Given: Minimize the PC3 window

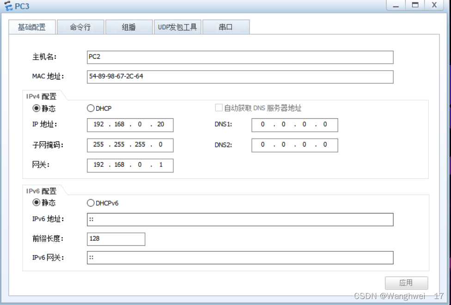Looking at the screenshot, I should [x=396, y=6].
